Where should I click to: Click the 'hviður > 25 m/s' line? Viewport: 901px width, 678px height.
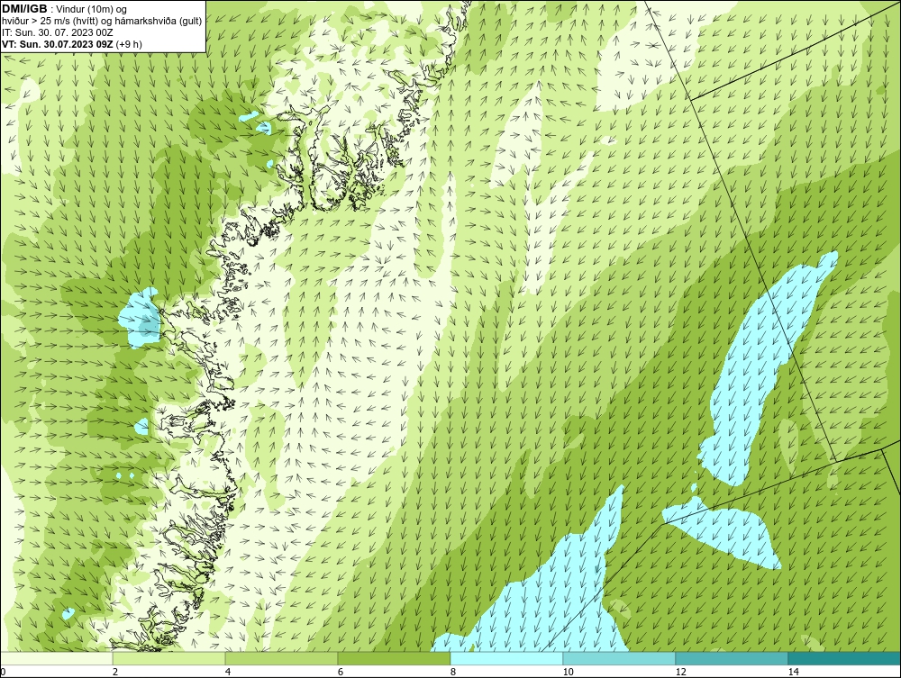[x=102, y=22]
